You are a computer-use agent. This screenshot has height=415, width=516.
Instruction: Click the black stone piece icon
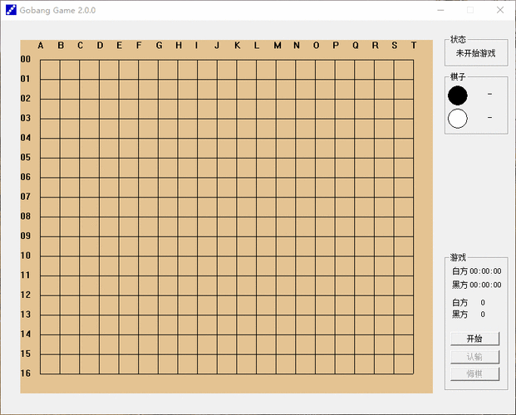click(458, 95)
